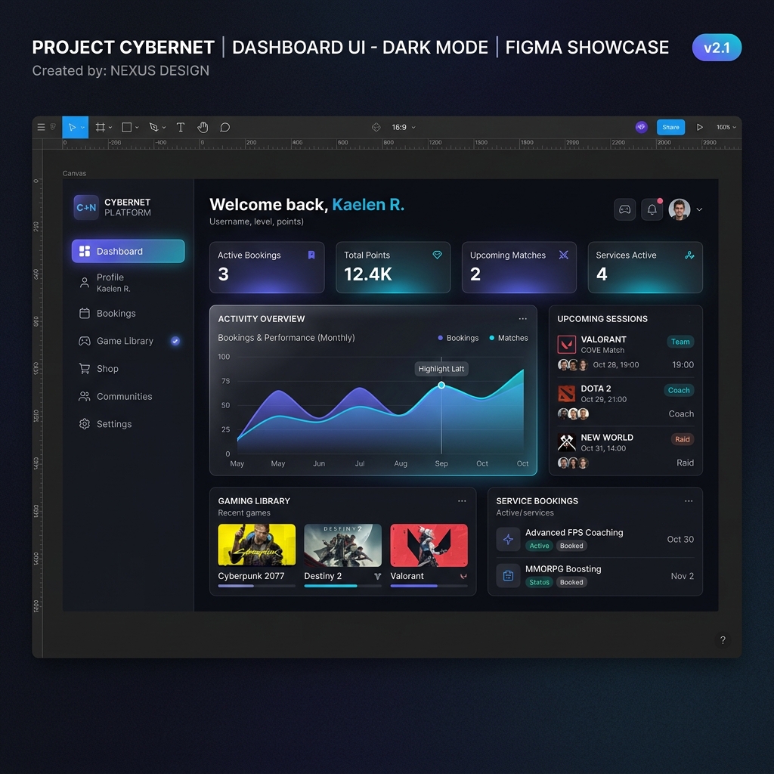Viewport: 774px width, 774px height.
Task: Expand the Move tool dropdown arrow
Action: 83,127
